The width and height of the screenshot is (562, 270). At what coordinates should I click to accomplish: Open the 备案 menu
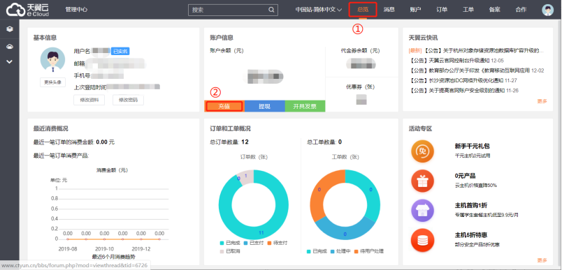tap(495, 10)
